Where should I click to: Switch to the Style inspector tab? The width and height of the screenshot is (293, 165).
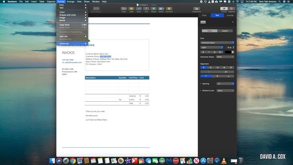[x=205, y=15]
